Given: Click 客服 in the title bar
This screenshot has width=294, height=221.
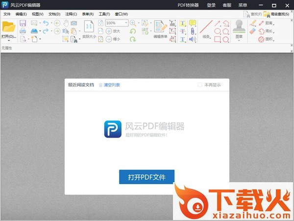Looking at the screenshot, I should (x=227, y=5).
